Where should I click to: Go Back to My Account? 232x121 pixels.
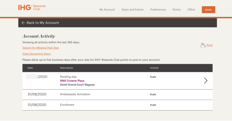point(43,23)
